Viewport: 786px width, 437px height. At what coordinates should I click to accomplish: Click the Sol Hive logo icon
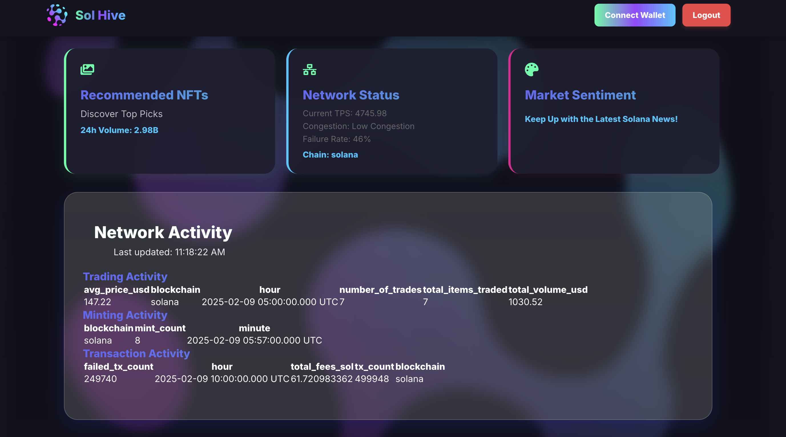tap(57, 15)
